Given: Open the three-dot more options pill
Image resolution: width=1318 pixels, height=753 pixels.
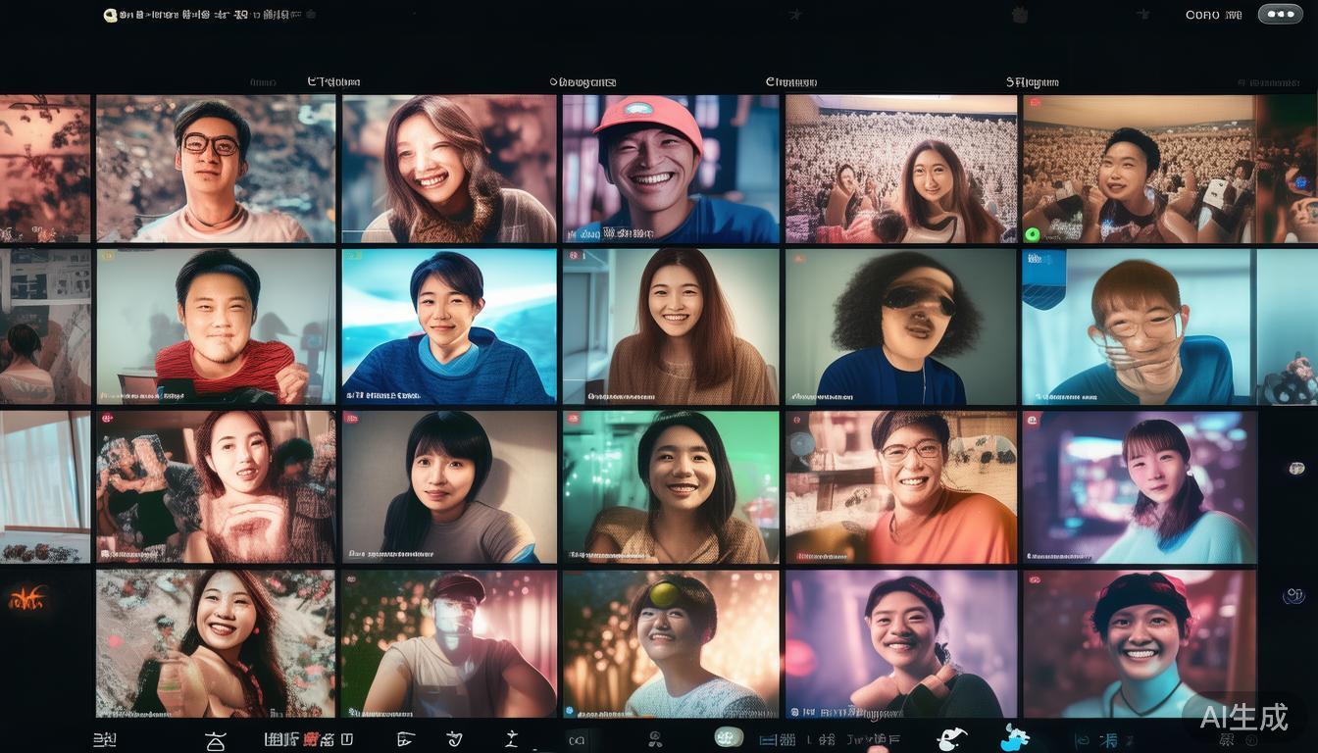Looking at the screenshot, I should [x=1280, y=14].
